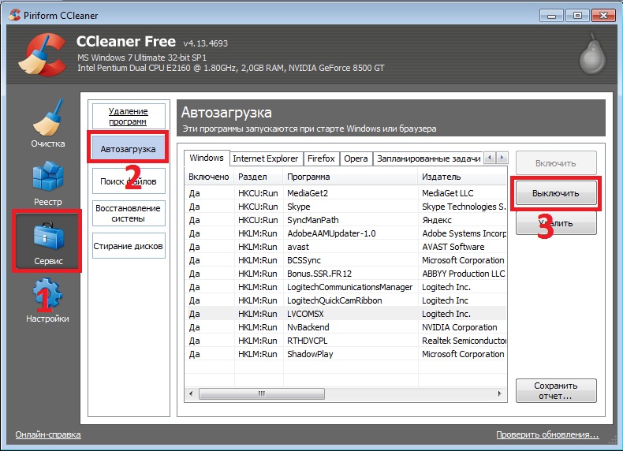Select the LogitechCommunicationsManager entry
The width and height of the screenshot is (623, 451).
click(345, 287)
